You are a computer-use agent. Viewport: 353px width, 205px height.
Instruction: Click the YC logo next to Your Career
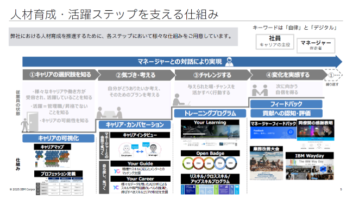[x=116, y=187]
